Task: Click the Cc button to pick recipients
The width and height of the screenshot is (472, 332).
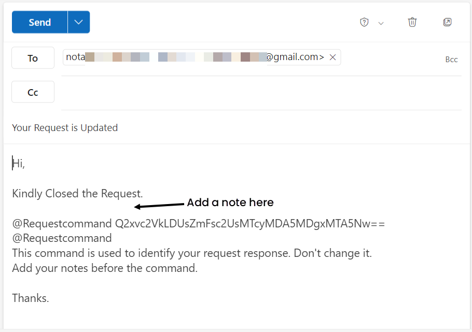Action: pos(33,92)
